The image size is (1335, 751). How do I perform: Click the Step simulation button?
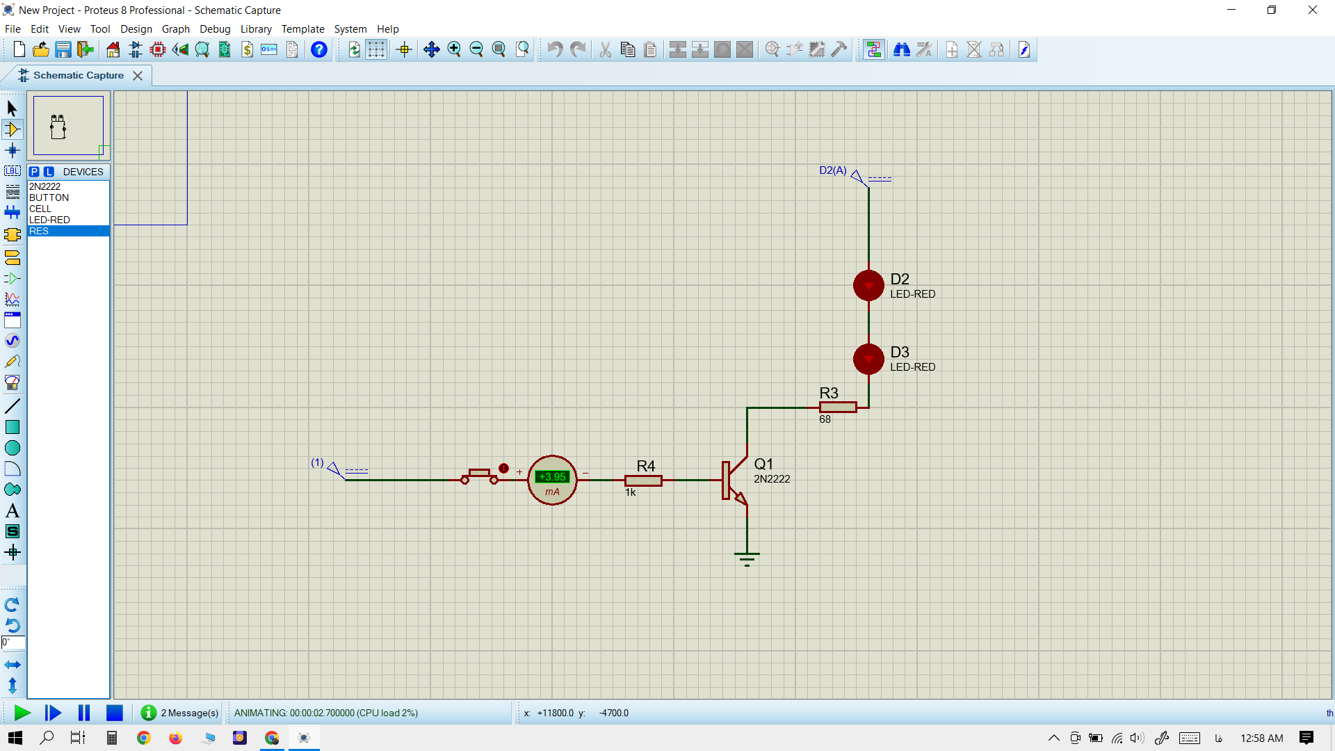coord(53,713)
